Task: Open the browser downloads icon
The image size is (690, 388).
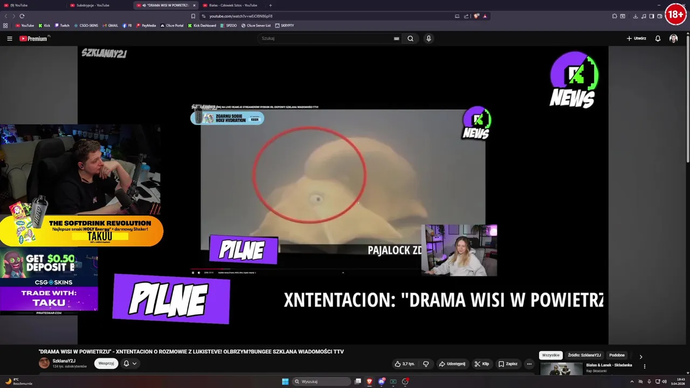Action: 636,16
